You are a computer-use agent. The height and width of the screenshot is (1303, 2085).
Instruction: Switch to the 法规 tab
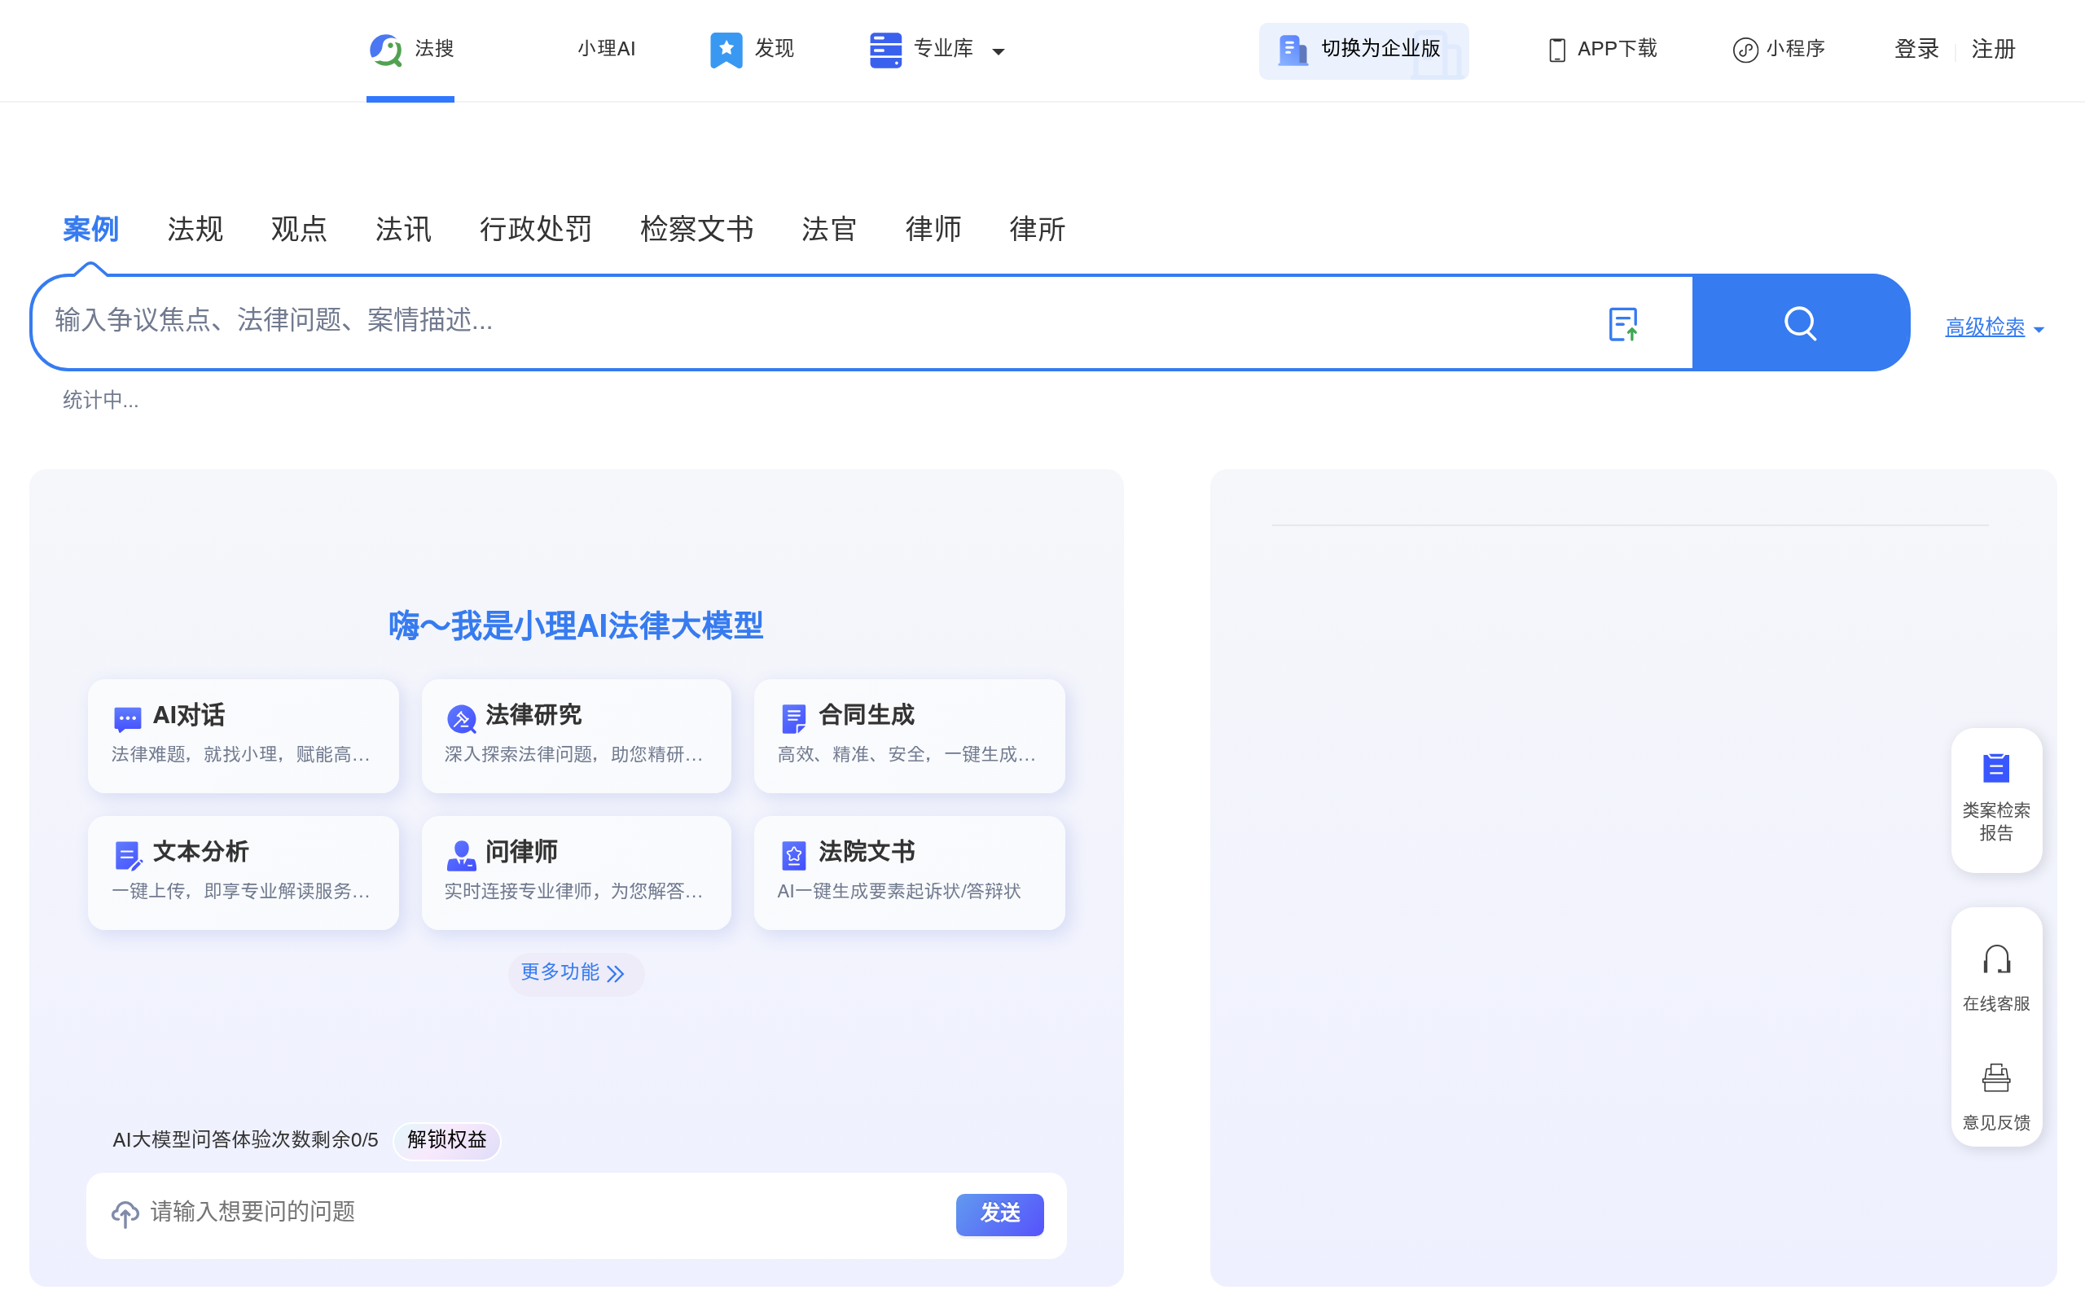pyautogui.click(x=195, y=229)
